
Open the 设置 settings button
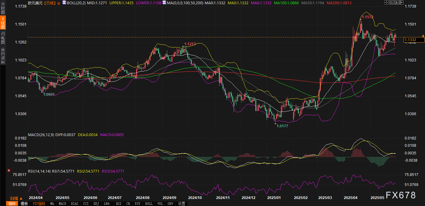(182, 204)
